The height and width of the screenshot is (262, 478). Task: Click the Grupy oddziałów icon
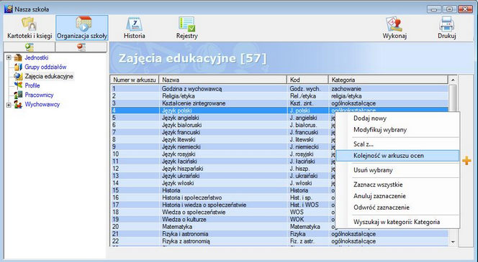(18, 67)
